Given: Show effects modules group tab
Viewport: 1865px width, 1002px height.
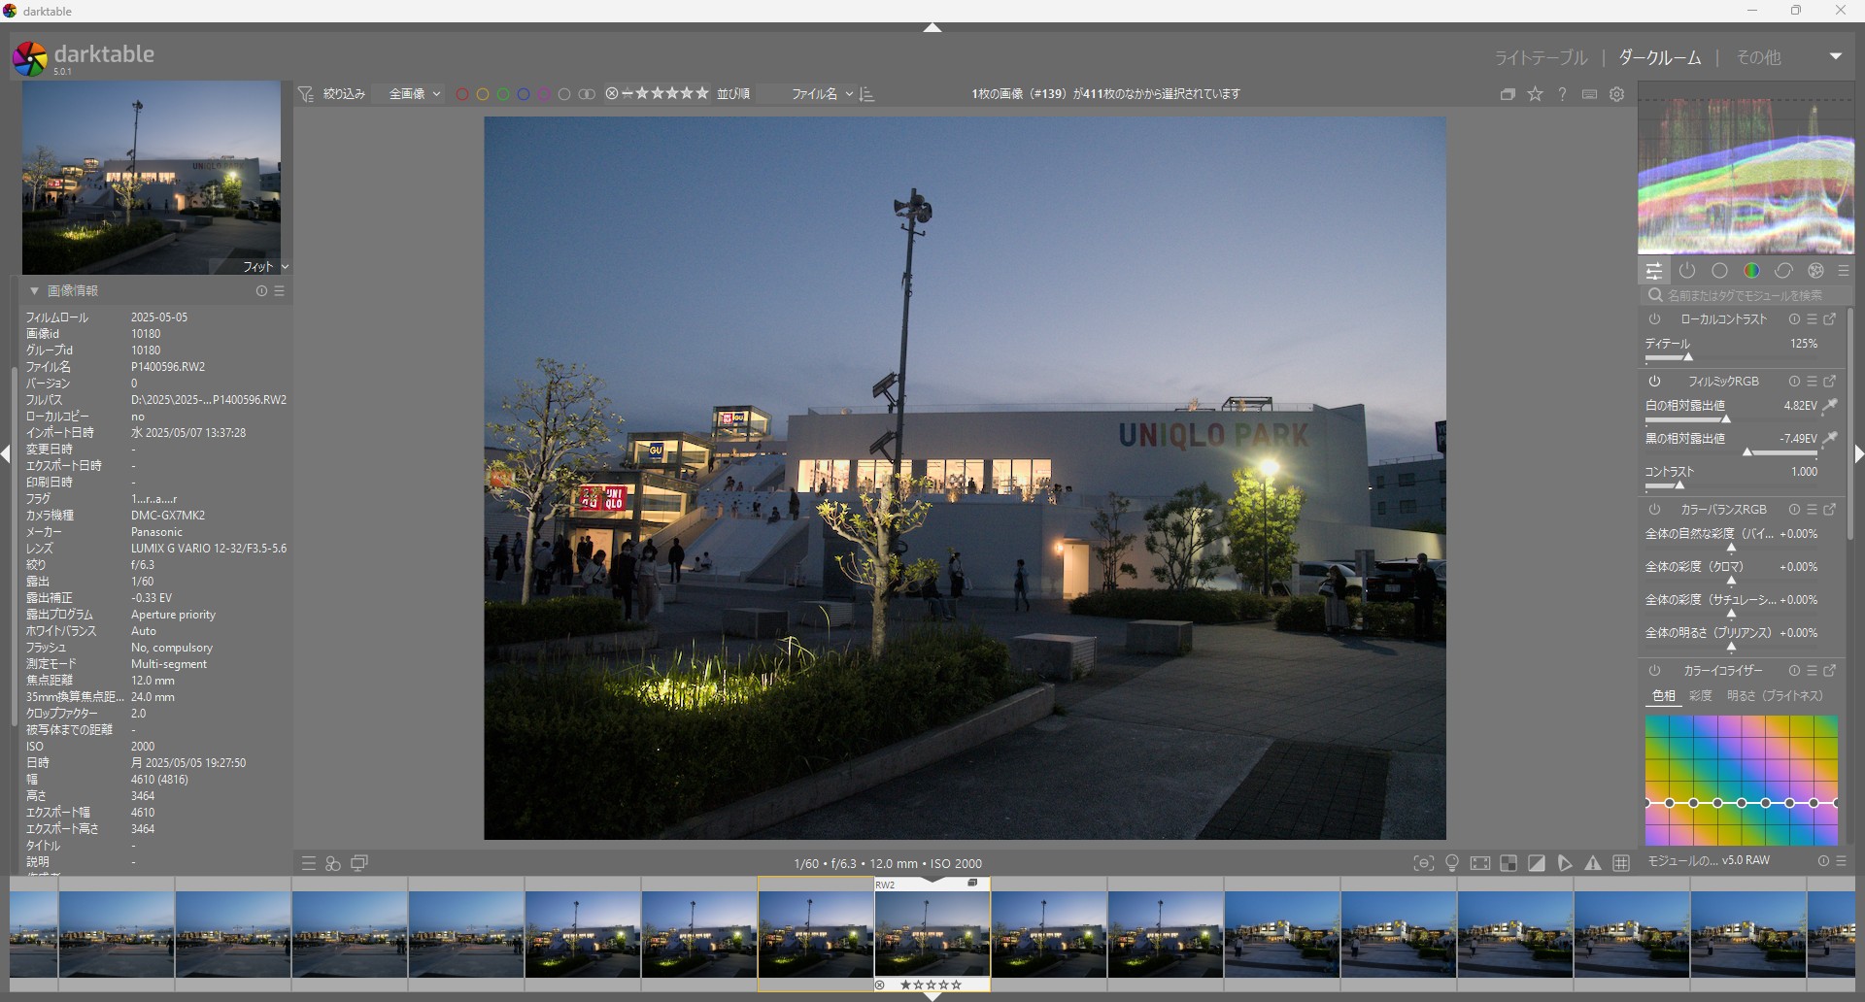Looking at the screenshot, I should (x=1816, y=271).
